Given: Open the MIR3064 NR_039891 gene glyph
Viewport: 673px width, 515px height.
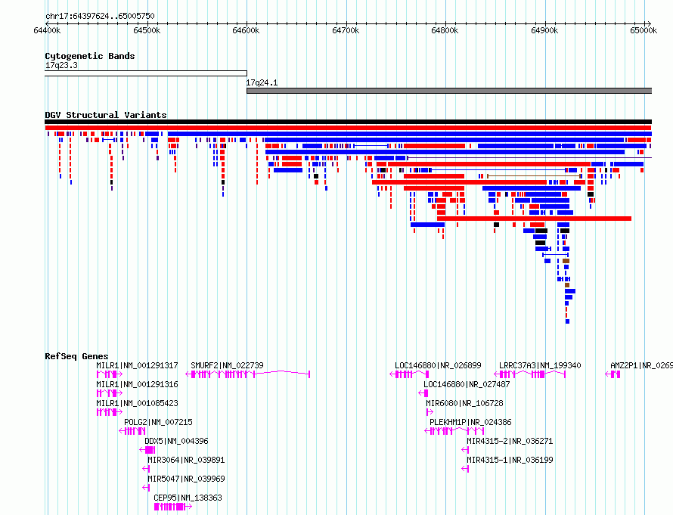Looking at the screenshot, I should point(146,469).
